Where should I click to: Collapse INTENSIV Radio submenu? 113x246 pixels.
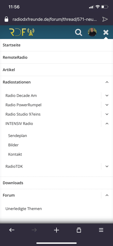click(x=107, y=124)
